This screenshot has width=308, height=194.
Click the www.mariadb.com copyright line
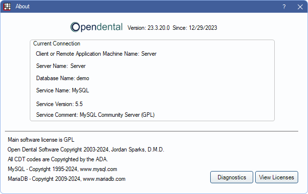(66, 179)
